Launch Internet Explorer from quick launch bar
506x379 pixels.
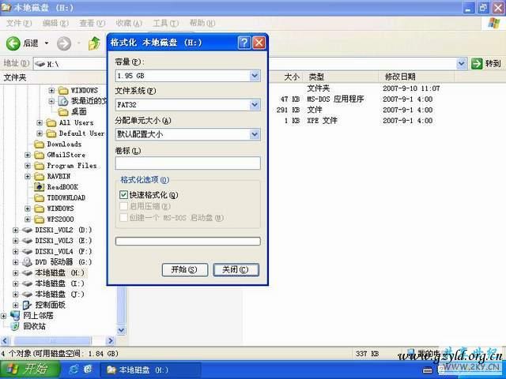click(74, 370)
